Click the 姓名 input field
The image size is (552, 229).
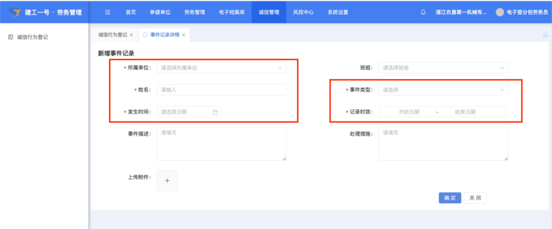221,90
